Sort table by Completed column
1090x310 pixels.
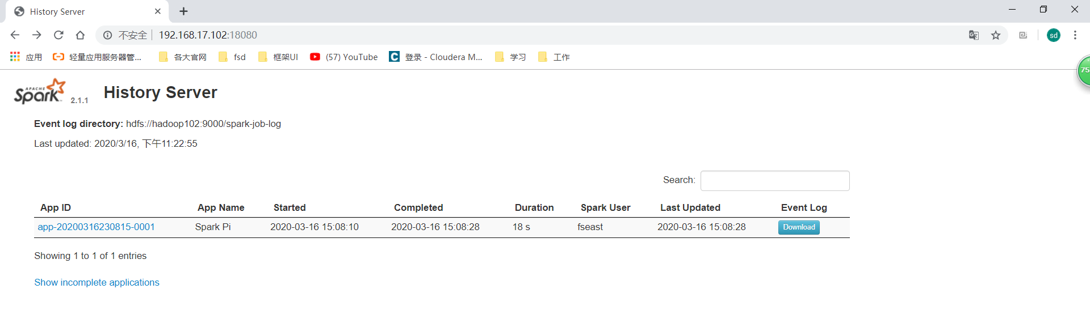click(x=418, y=207)
